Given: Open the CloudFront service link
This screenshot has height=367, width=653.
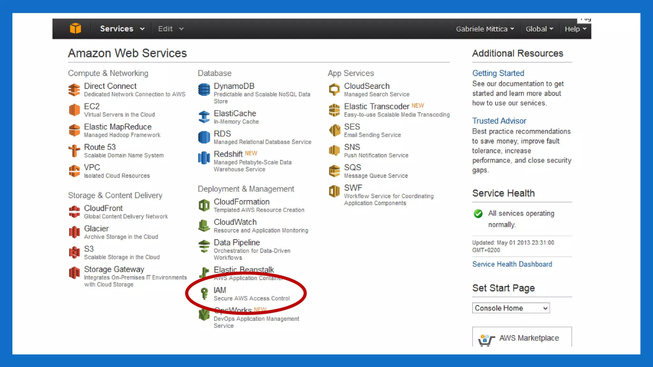Looking at the screenshot, I should coord(103,208).
